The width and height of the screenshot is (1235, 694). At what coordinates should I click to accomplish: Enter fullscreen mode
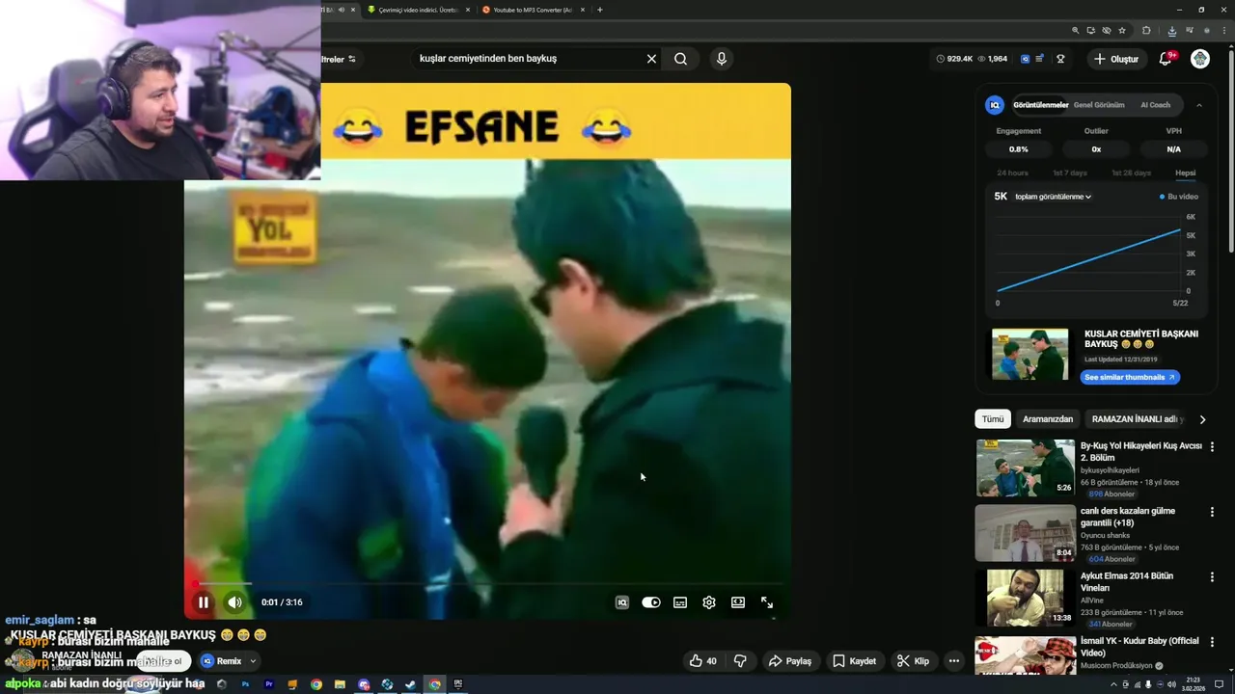(767, 602)
